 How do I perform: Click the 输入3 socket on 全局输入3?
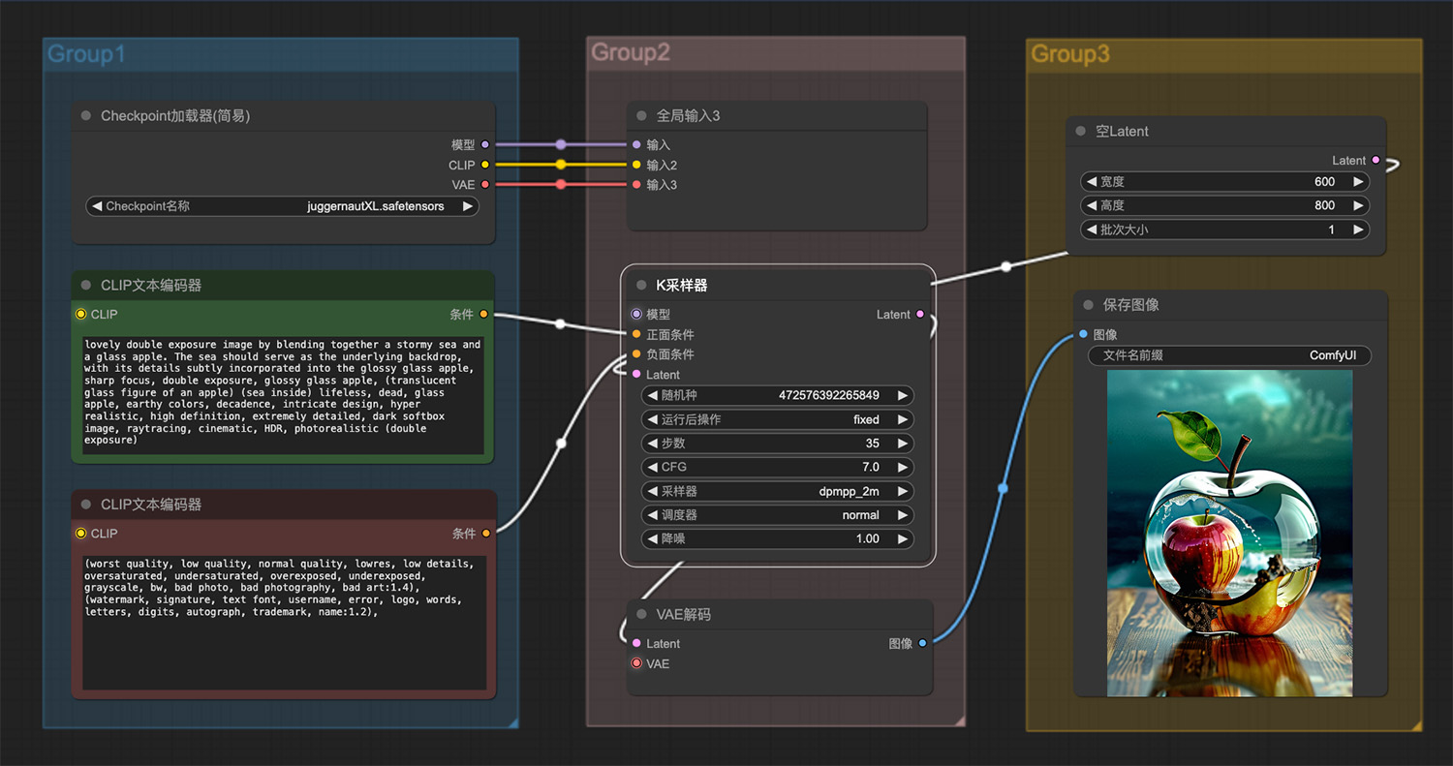pyautogui.click(x=636, y=184)
